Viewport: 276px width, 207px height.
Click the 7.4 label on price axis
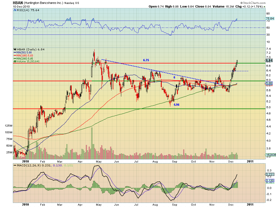[268, 49]
